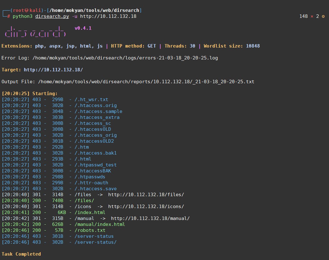Click the /server-status/ result with trailing slash
Viewport: 329px width, 260px height.
[96, 242]
